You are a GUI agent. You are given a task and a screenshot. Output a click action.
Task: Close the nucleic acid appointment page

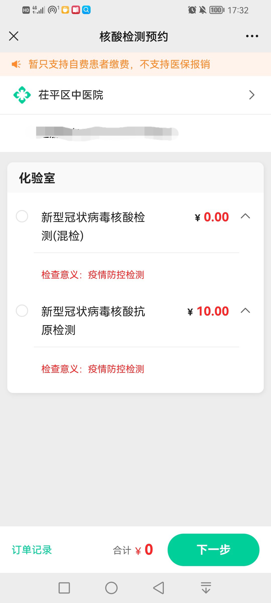14,36
